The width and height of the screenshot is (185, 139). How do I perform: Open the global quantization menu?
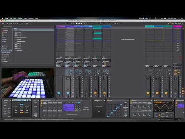click(27, 24)
